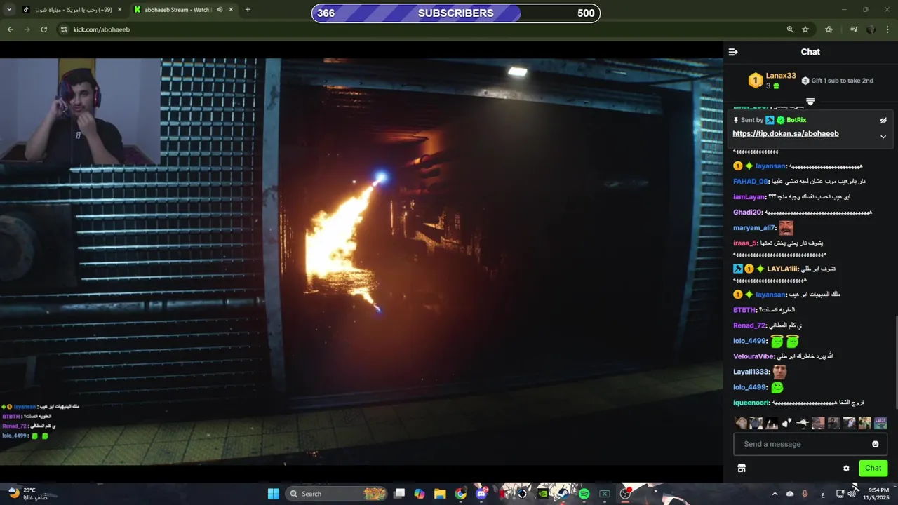The width and height of the screenshot is (898, 505).
Task: Open the zoom magnifier icon in address bar
Action: pyautogui.click(x=790, y=29)
